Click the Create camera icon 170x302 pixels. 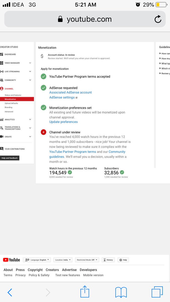(2, 137)
